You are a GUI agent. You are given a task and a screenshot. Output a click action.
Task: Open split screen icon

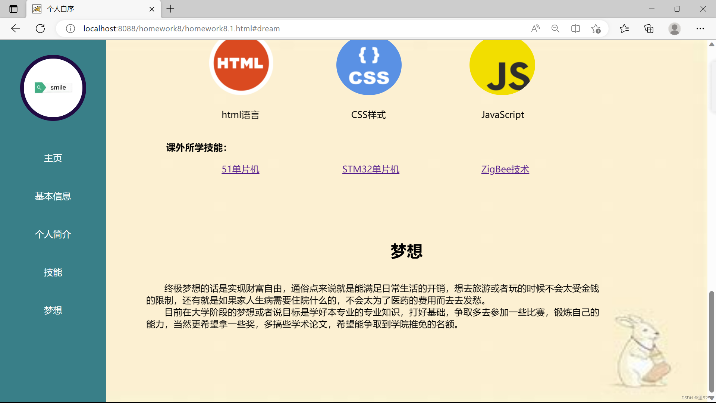click(x=575, y=28)
